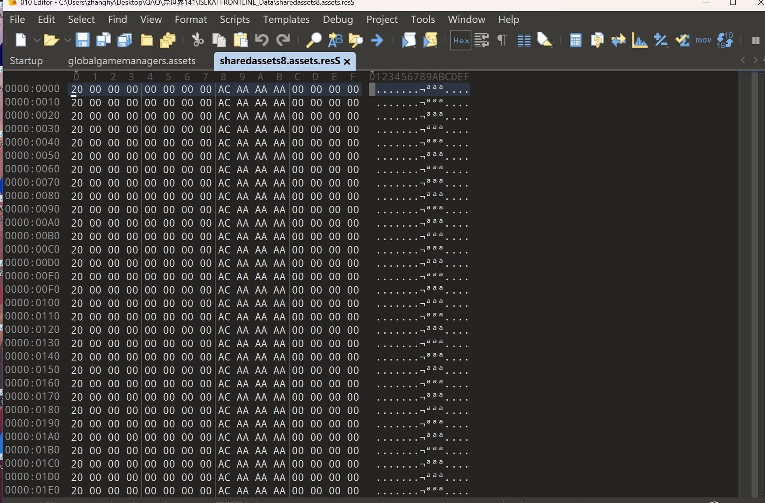The height and width of the screenshot is (503, 765).
Task: Close the sharedassets8.assets.resS tab
Action: [x=347, y=61]
